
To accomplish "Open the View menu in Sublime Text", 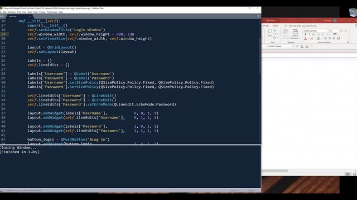I will coord(24,12).
